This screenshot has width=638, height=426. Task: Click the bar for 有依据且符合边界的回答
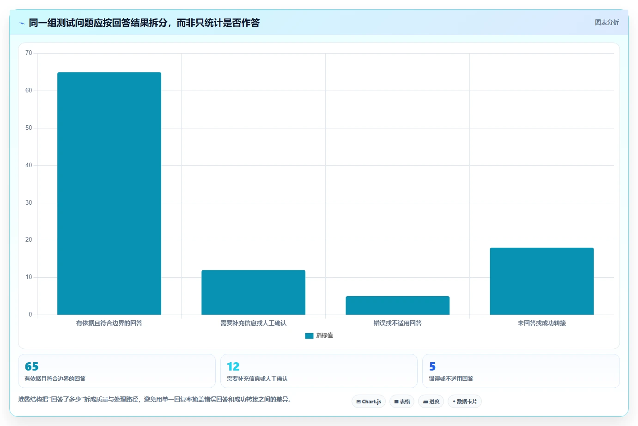(109, 194)
